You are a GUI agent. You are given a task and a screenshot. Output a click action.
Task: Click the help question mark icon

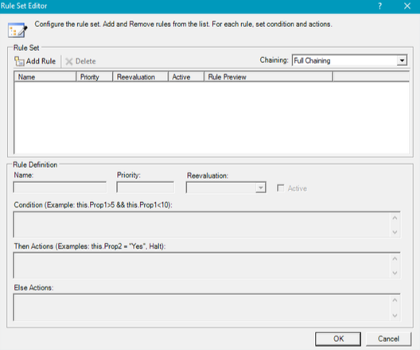coord(379,6)
